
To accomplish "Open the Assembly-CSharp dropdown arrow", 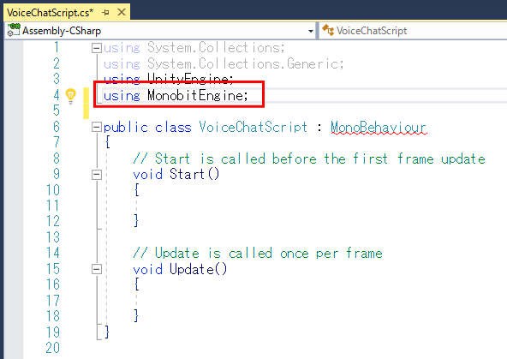I will [310, 31].
